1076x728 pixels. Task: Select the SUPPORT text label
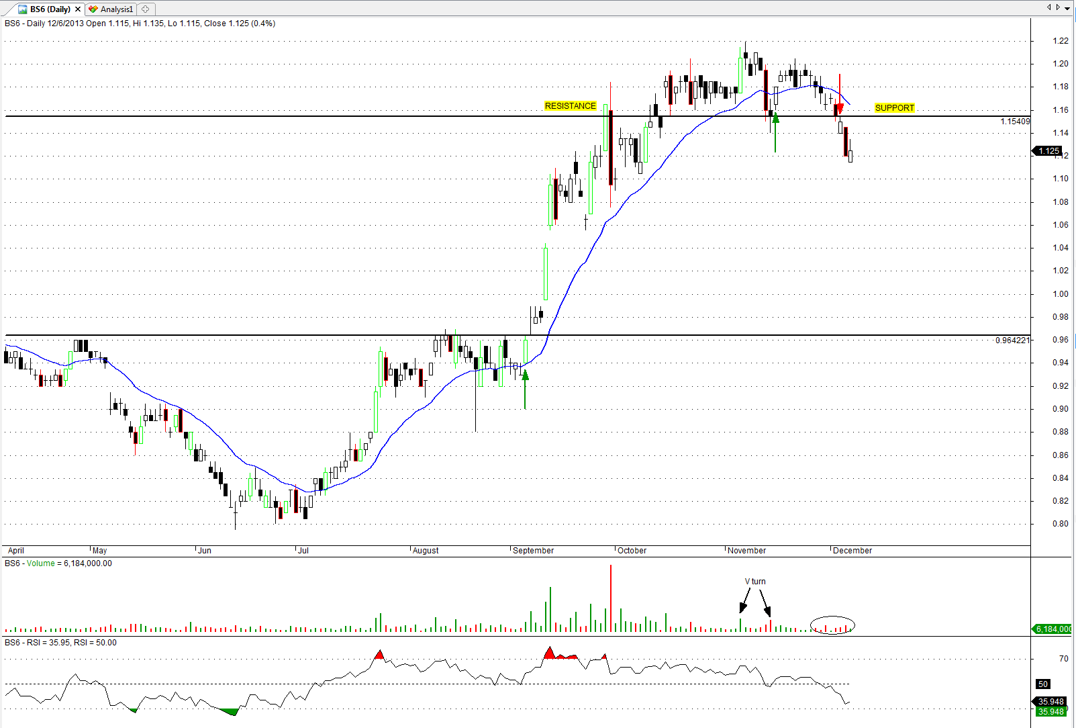894,108
